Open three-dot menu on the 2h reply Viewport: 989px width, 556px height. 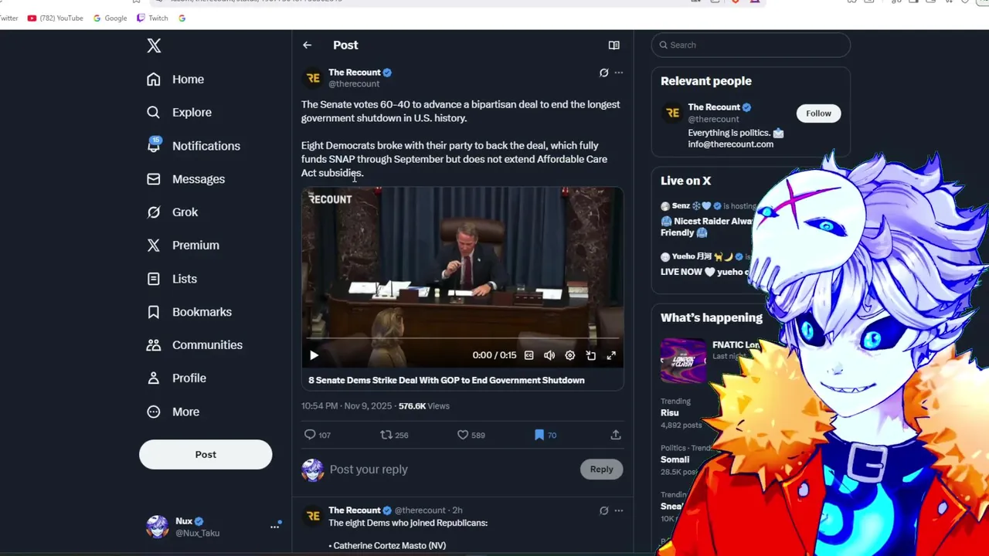click(619, 510)
